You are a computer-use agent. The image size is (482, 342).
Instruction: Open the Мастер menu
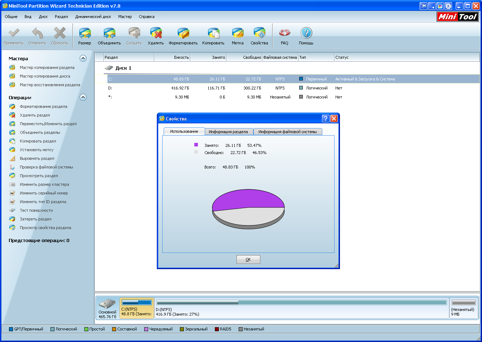tap(125, 17)
